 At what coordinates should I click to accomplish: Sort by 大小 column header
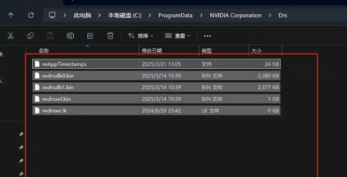(x=256, y=51)
